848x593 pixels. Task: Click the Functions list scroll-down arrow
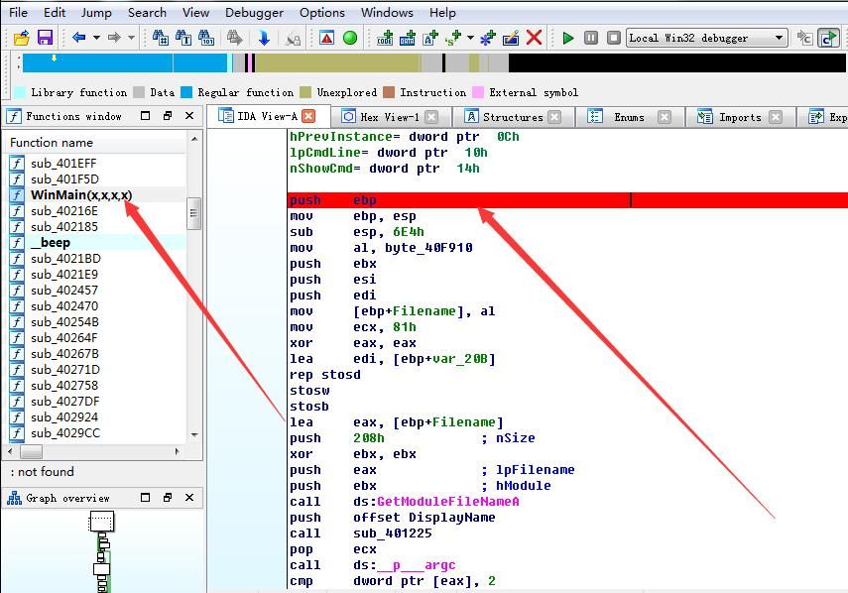(194, 434)
